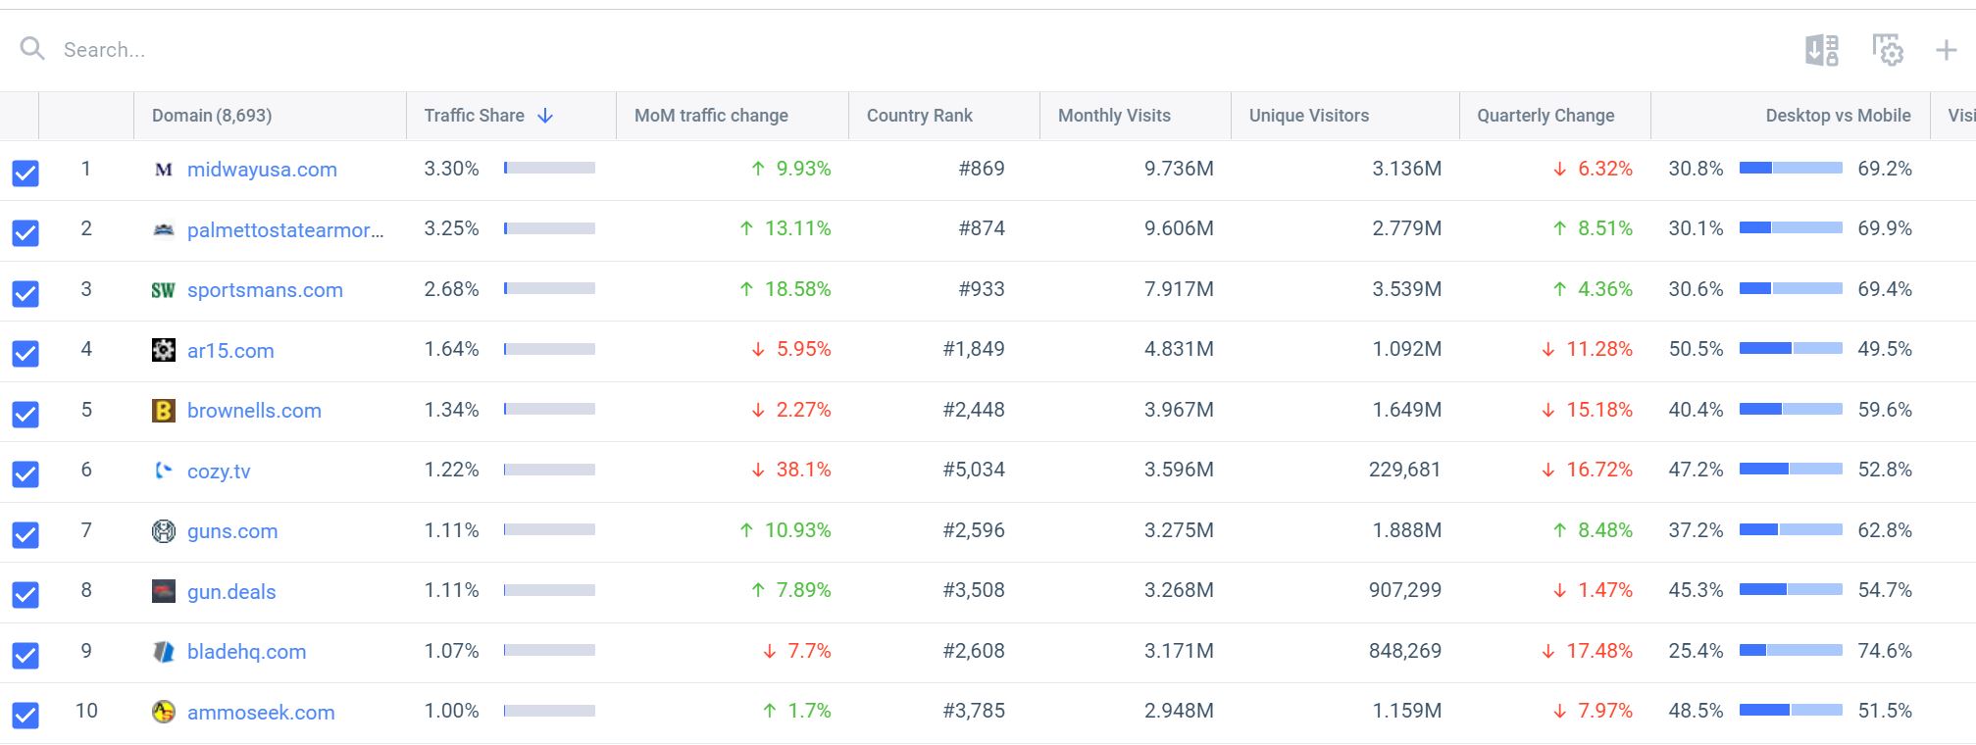The image size is (1976, 745).
Task: Click the palmettostatearmory favicon
Action: point(164,229)
